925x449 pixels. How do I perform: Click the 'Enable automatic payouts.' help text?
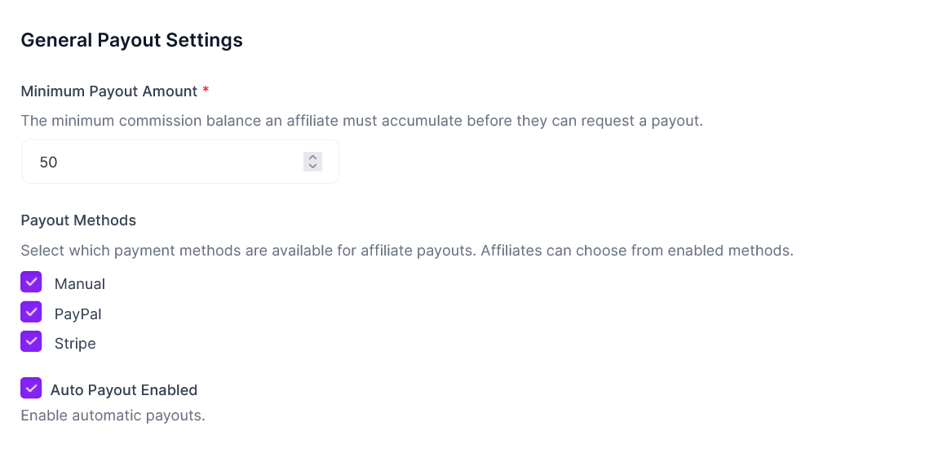click(113, 416)
